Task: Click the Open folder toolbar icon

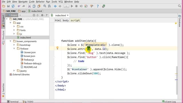Action: click(4, 6)
